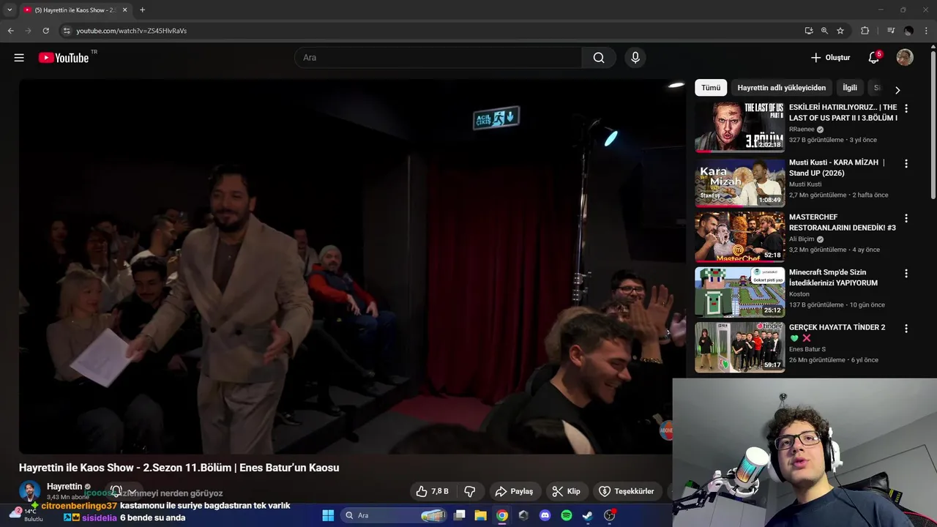Bookmark this page with star
The width and height of the screenshot is (937, 527).
point(840,31)
